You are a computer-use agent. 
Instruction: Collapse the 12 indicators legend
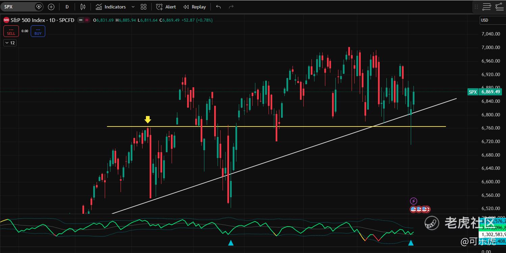(10, 43)
